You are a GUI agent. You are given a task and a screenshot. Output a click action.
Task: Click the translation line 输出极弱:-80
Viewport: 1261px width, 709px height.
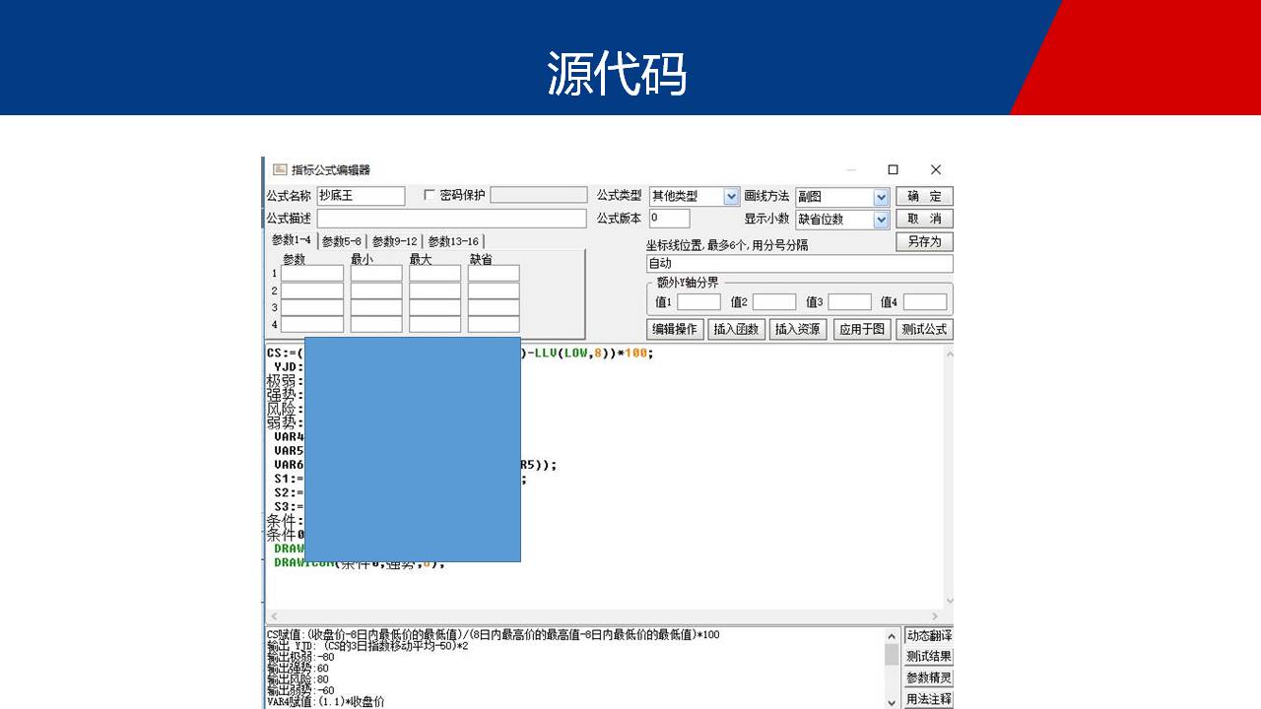(300, 657)
